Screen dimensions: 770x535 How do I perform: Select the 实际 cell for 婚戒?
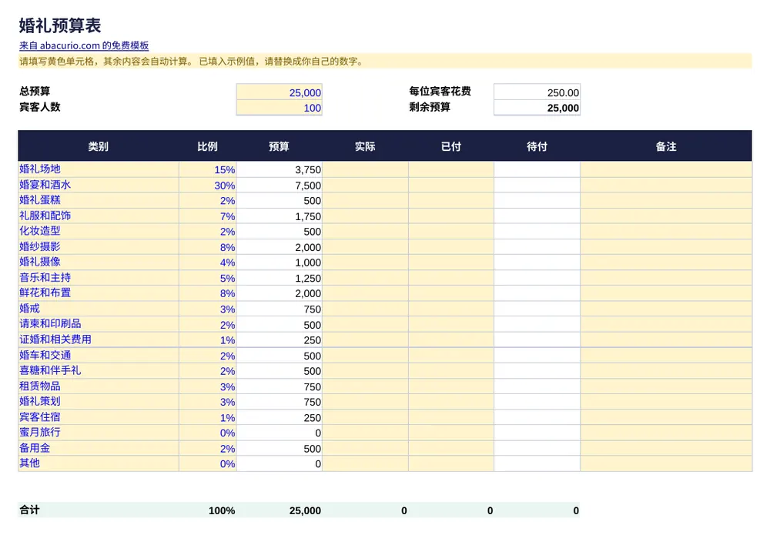pyautogui.click(x=365, y=309)
